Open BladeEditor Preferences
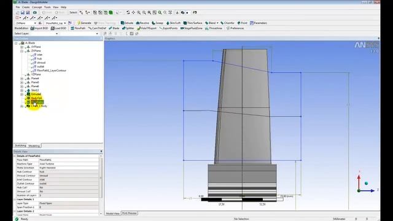 (235, 28)
